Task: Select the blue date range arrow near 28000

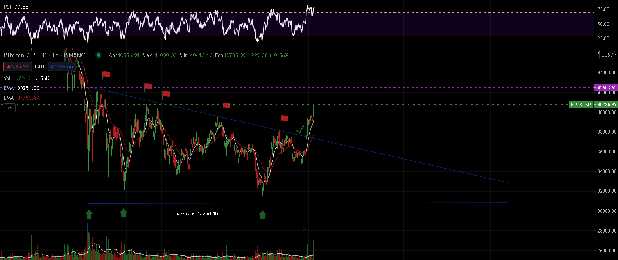Action: (197, 229)
